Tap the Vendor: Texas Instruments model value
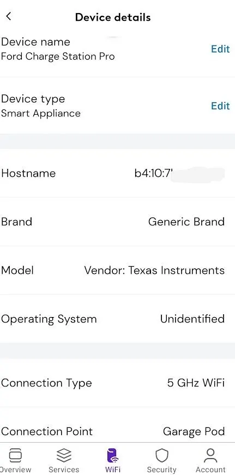The height and width of the screenshot is (475, 235). [x=154, y=270]
